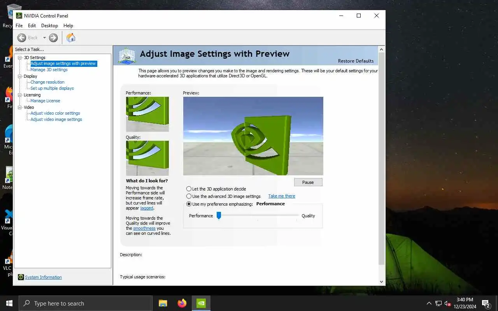Image resolution: width=498 pixels, height=311 pixels.
Task: Click the '3D Settings' category label
Action: pos(35,58)
